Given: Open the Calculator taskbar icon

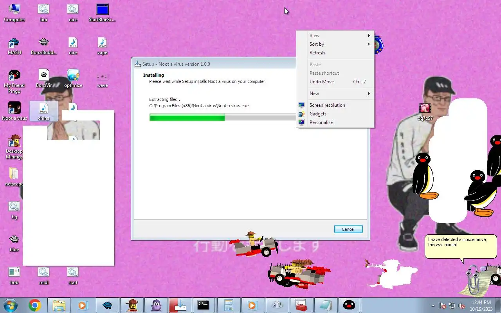Looking at the screenshot, I should [229, 305].
